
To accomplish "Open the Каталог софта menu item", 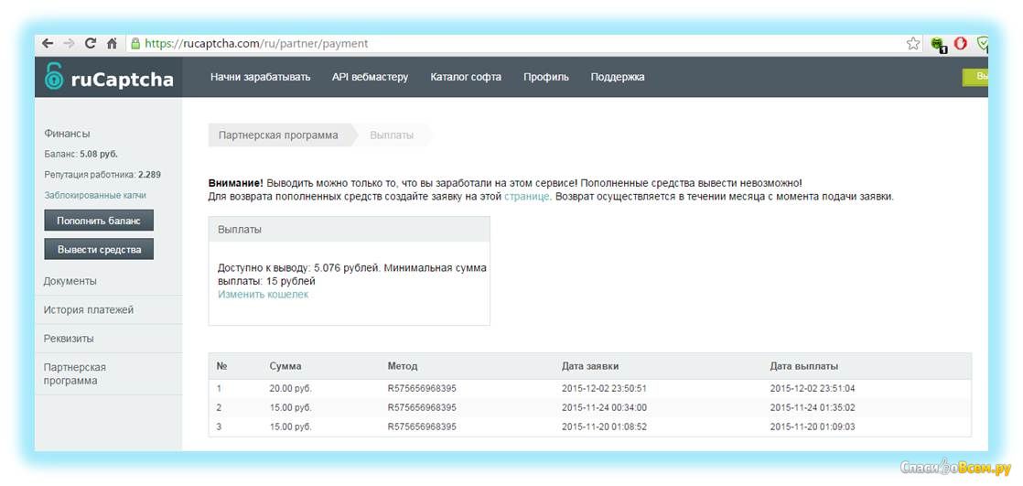I will pos(466,77).
